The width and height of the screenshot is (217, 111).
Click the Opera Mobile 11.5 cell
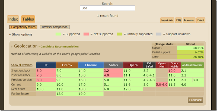(174, 85)
